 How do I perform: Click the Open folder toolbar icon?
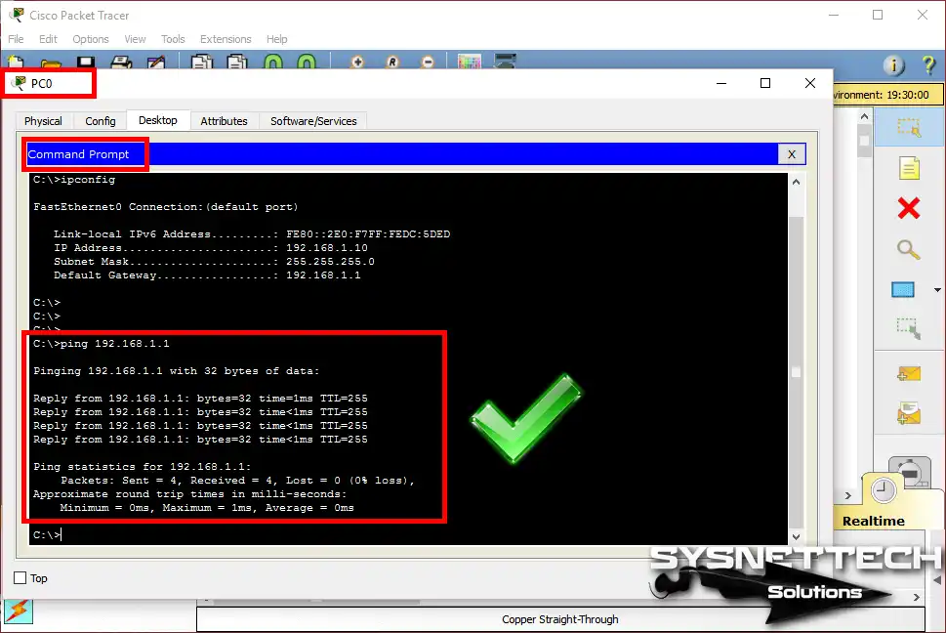(51, 63)
